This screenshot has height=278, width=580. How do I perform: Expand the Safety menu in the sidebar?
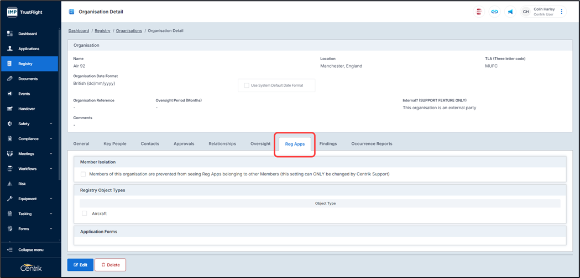[30, 124]
